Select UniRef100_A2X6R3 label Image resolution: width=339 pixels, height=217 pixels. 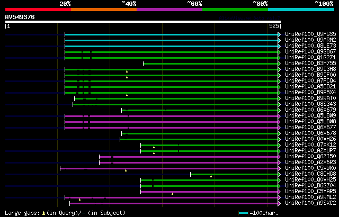[310, 162]
